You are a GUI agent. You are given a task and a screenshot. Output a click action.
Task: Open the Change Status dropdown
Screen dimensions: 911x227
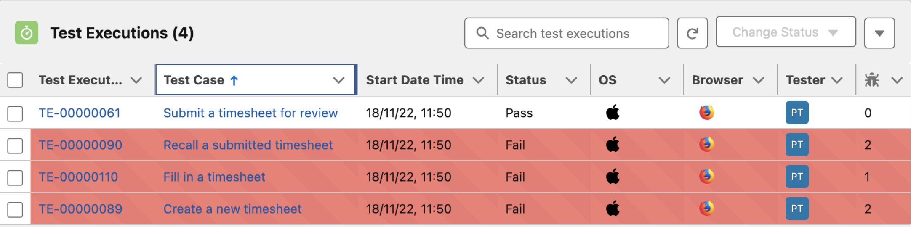[785, 32]
